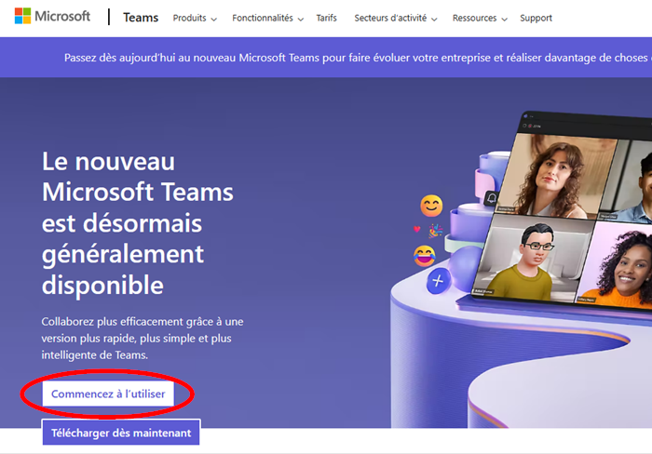Click the Collaborez plus efficacement description text
Viewport: 652px width, 454px height.
[143, 338]
